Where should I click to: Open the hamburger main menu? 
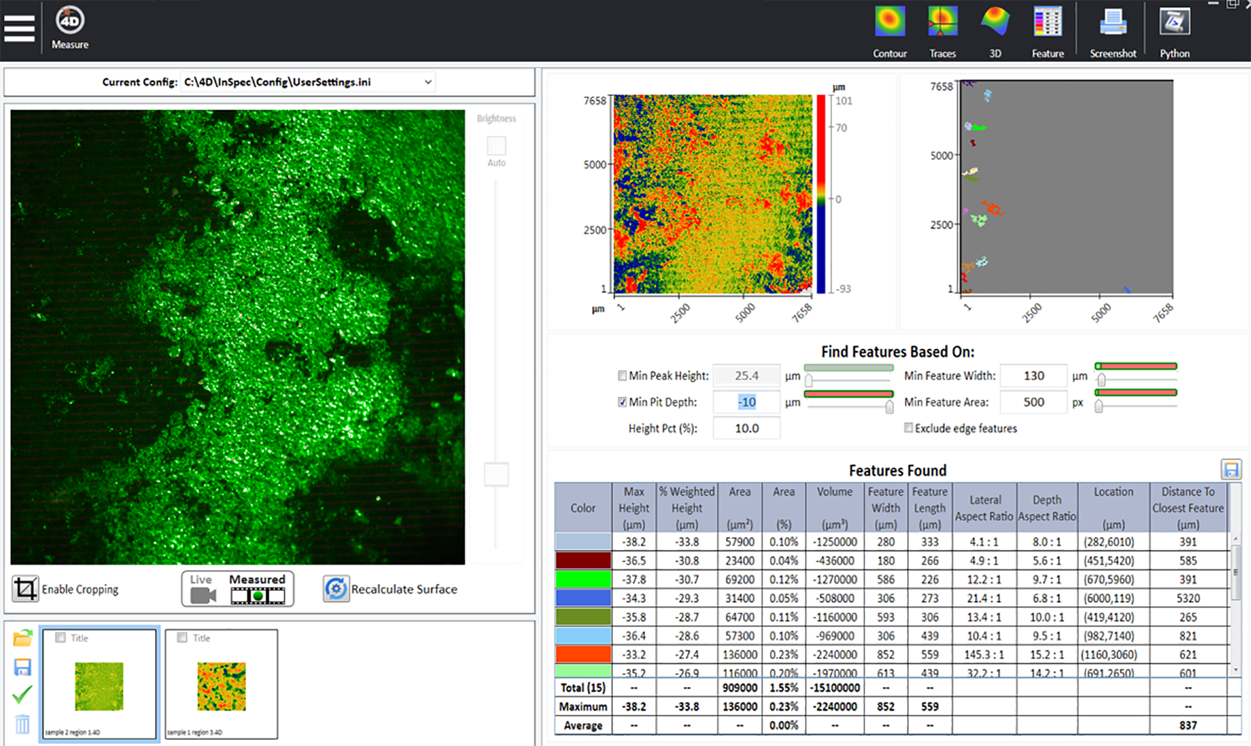point(19,28)
